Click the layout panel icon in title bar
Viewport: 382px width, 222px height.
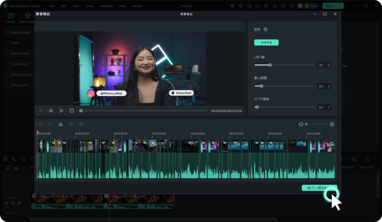click(258, 6)
